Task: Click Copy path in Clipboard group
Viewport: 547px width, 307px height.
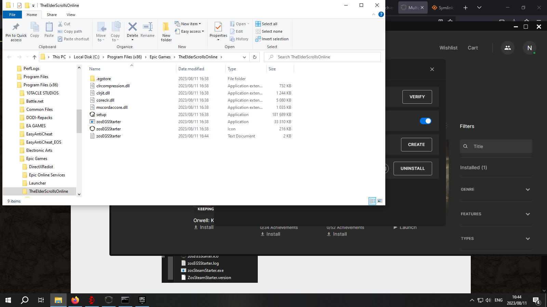Action: (x=70, y=31)
